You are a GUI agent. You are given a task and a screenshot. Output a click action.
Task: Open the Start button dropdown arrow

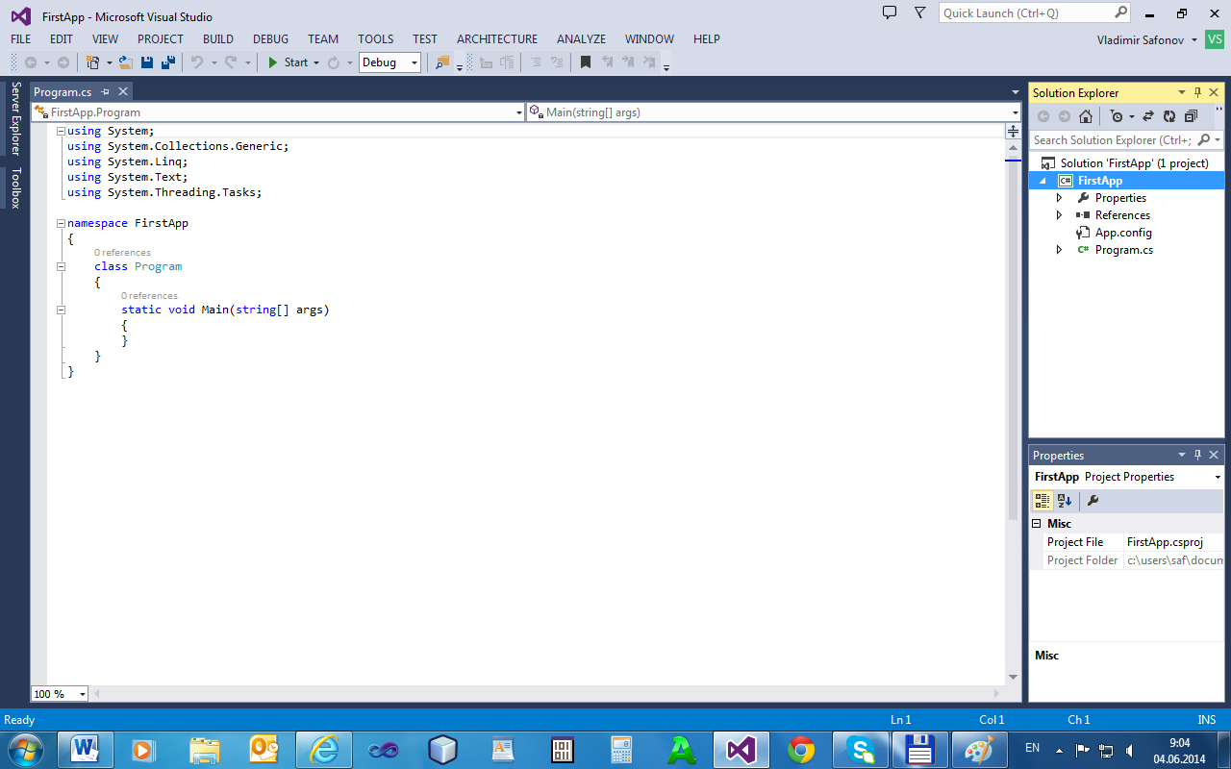[x=316, y=62]
